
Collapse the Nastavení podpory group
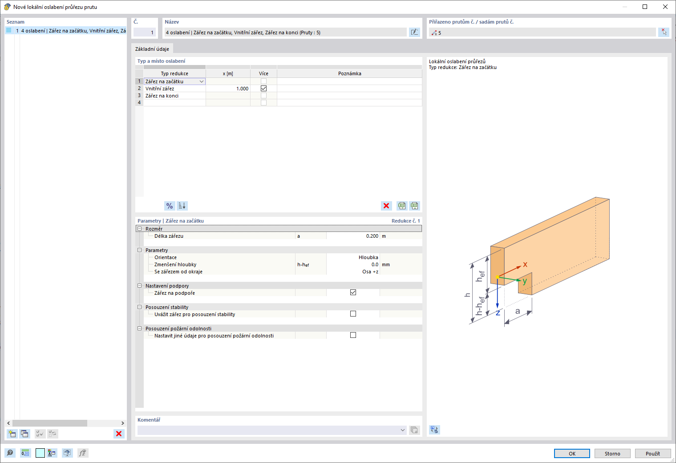click(x=139, y=286)
